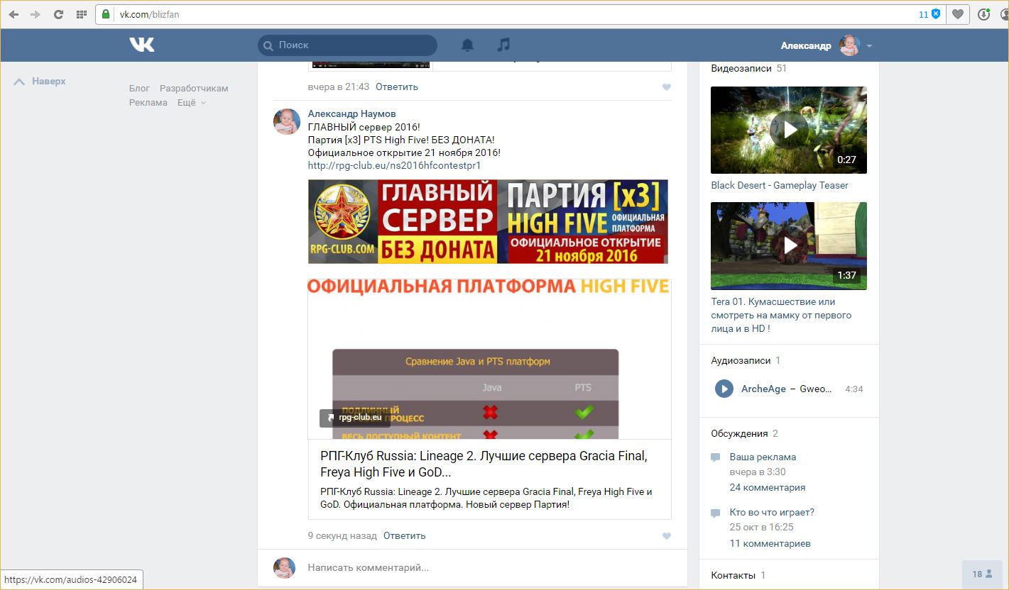The height and width of the screenshot is (590, 1009).
Task: Open notifications bell icon
Action: [x=467, y=45]
